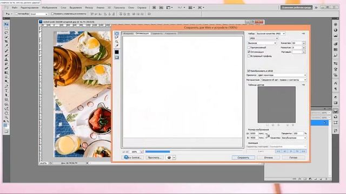Click the Сохранить button

pos(243,157)
